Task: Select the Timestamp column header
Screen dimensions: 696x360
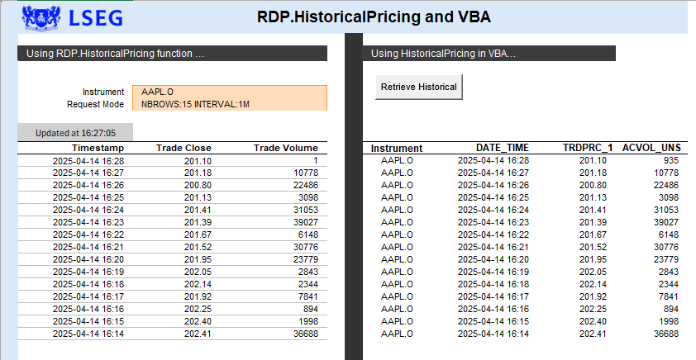Action: (98, 148)
